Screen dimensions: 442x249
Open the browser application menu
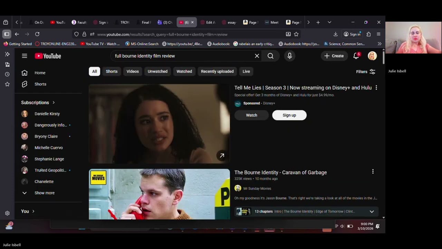point(378,34)
